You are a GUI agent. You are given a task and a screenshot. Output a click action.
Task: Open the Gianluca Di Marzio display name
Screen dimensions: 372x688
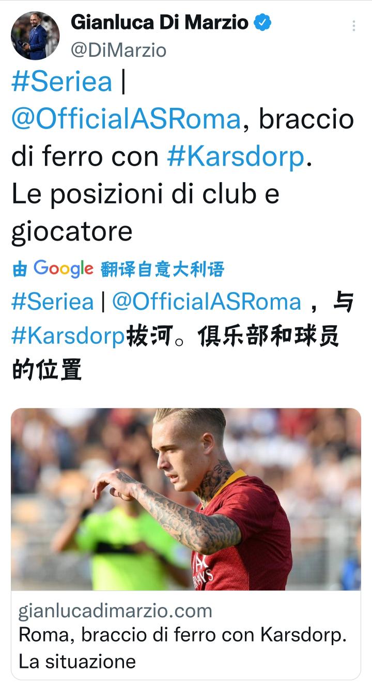pyautogui.click(x=159, y=22)
